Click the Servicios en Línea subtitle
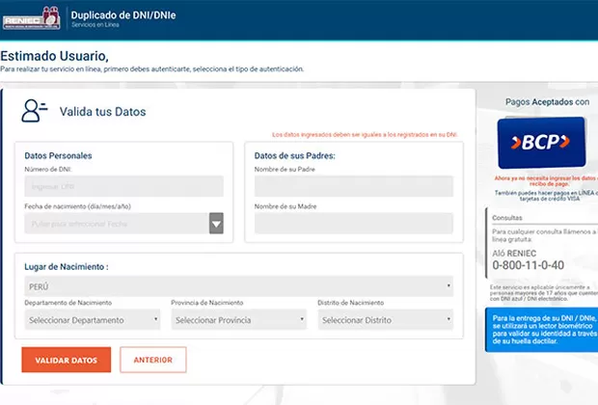598x405 pixels. (x=95, y=25)
